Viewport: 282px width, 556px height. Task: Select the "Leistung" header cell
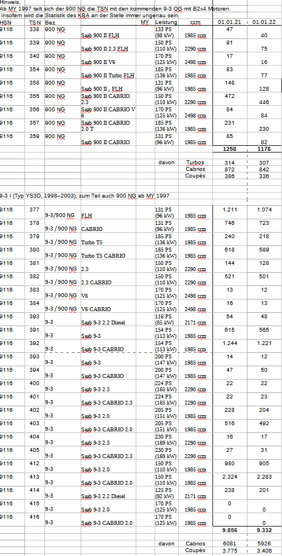(166, 23)
